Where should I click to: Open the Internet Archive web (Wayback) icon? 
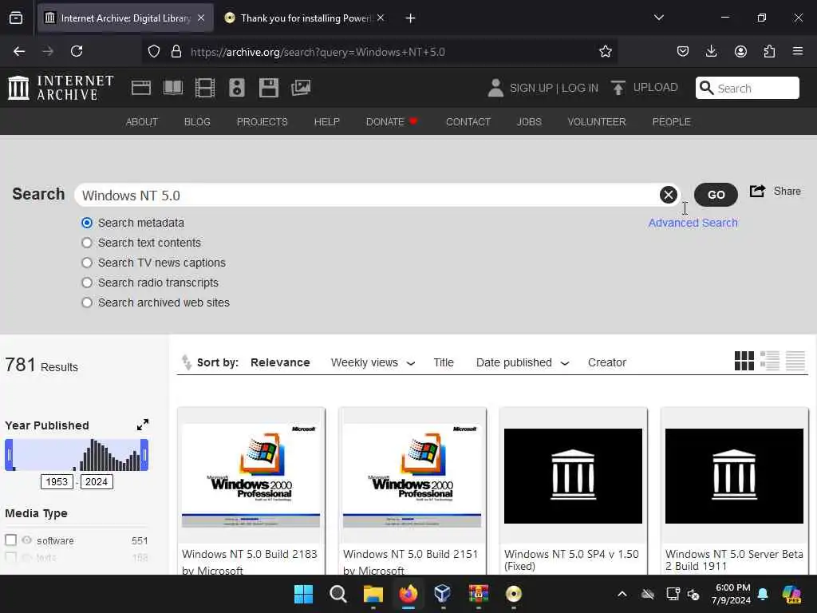pyautogui.click(x=140, y=88)
